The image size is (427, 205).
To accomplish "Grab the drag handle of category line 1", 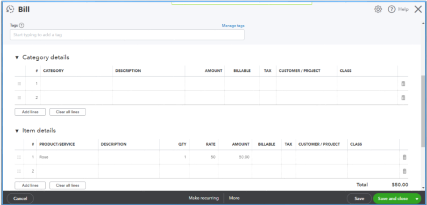I will [x=19, y=84].
